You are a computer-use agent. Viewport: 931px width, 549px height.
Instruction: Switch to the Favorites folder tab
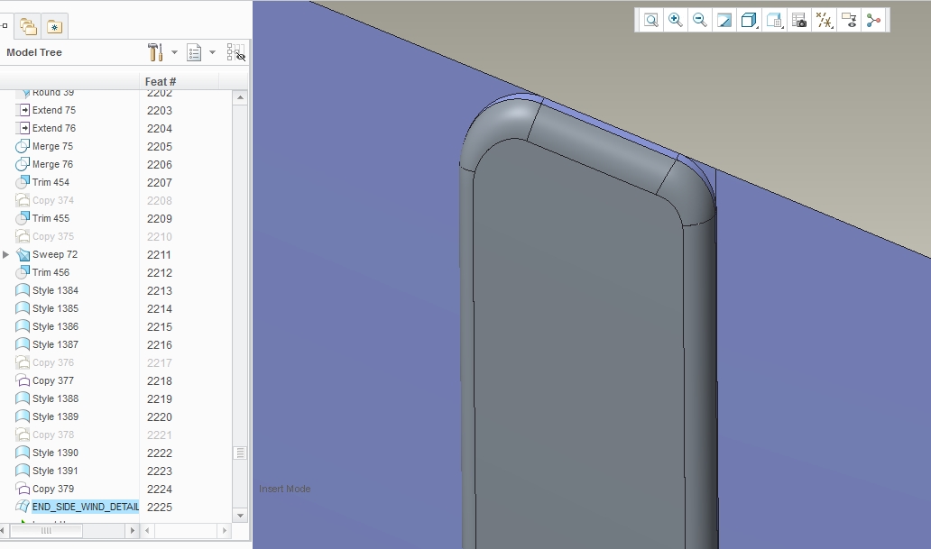tap(55, 27)
